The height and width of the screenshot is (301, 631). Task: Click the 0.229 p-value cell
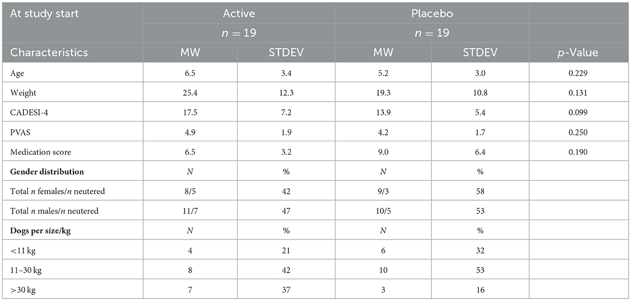pyautogui.click(x=578, y=72)
